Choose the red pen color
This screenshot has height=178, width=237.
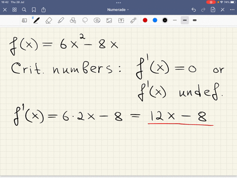coord(145,20)
